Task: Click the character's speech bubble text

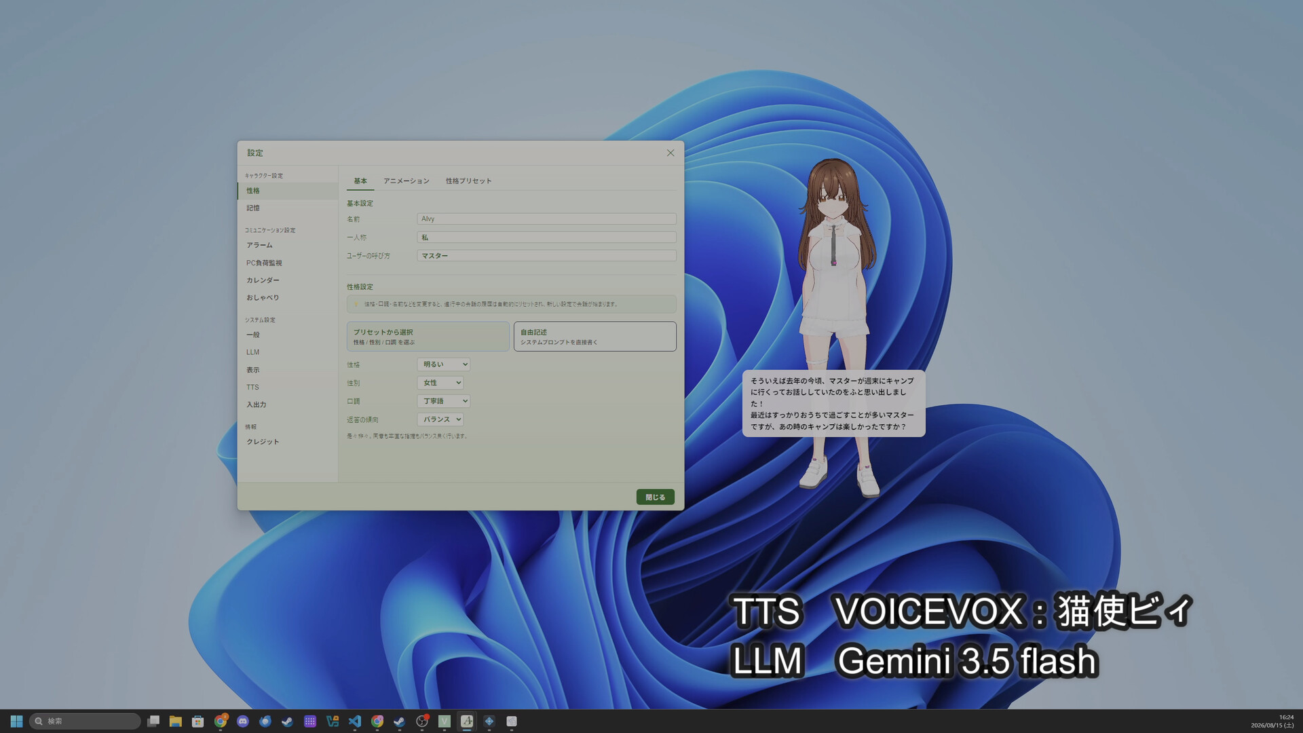Action: [x=833, y=404]
